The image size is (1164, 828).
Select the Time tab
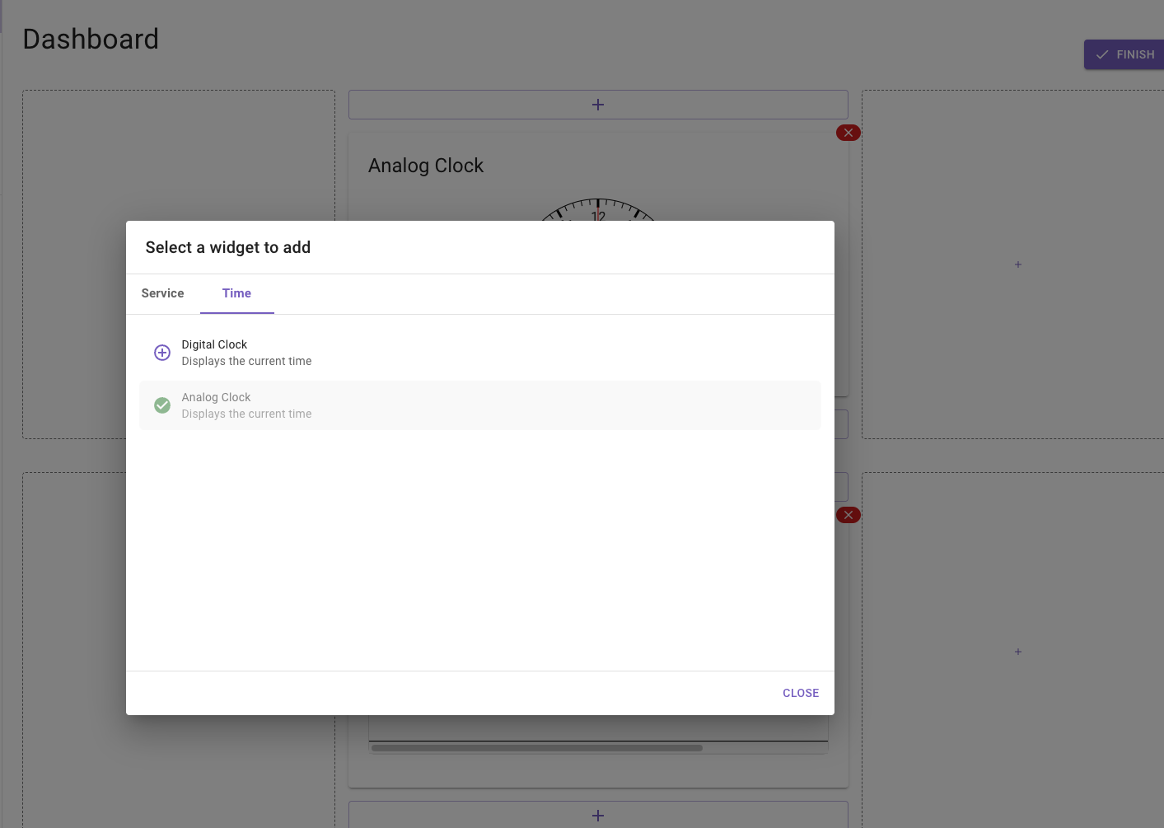(x=237, y=293)
